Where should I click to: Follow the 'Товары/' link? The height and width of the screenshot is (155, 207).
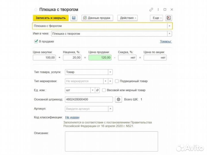166,41
